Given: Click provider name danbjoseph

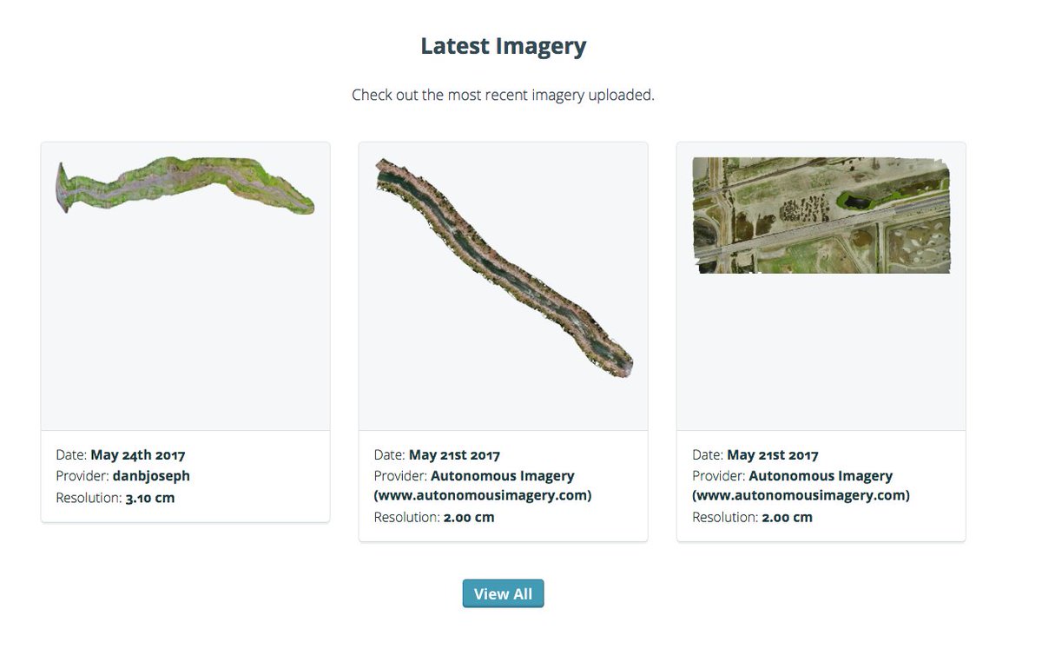Looking at the screenshot, I should pyautogui.click(x=151, y=475).
